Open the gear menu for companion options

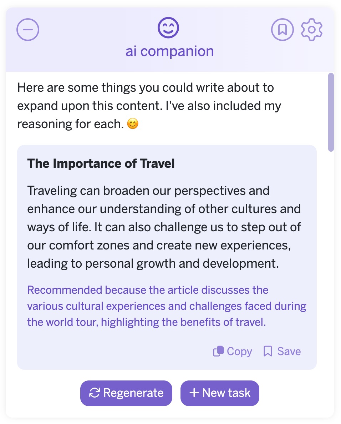point(312,30)
